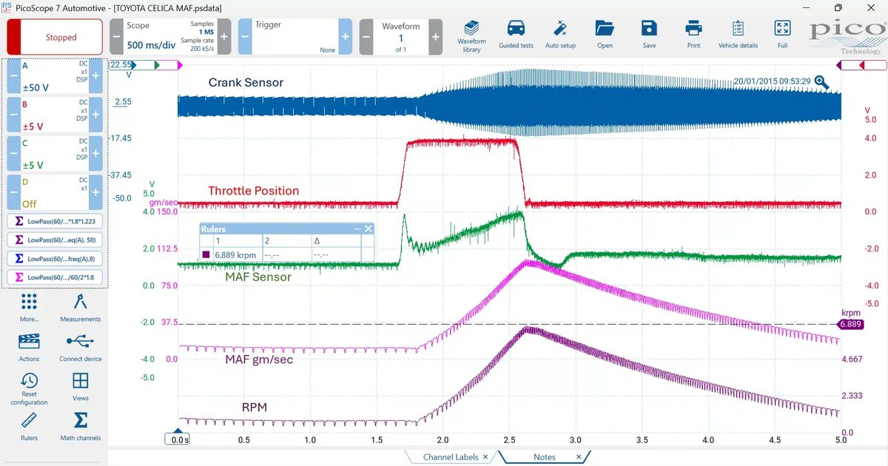888x466 pixels.
Task: Click the Trigger plus button
Action: point(346,37)
